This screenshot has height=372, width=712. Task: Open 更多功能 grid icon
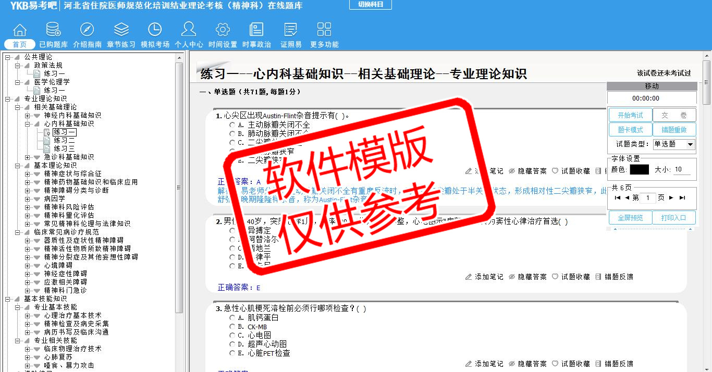324,30
